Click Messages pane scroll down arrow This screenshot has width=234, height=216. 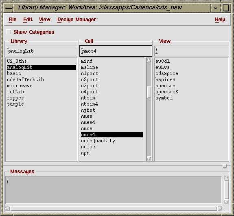226,201
